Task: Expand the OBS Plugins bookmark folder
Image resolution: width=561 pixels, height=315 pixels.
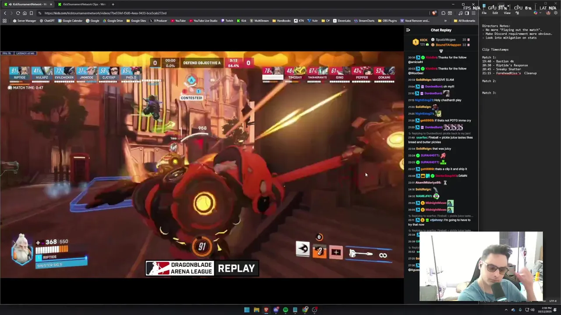Action: (387, 21)
